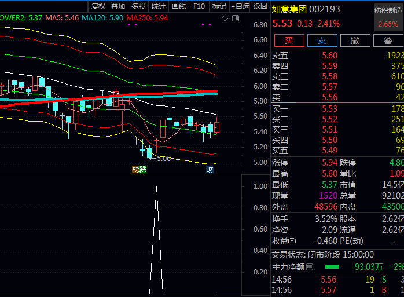Open the 主力净额 detail list icon

point(310,267)
